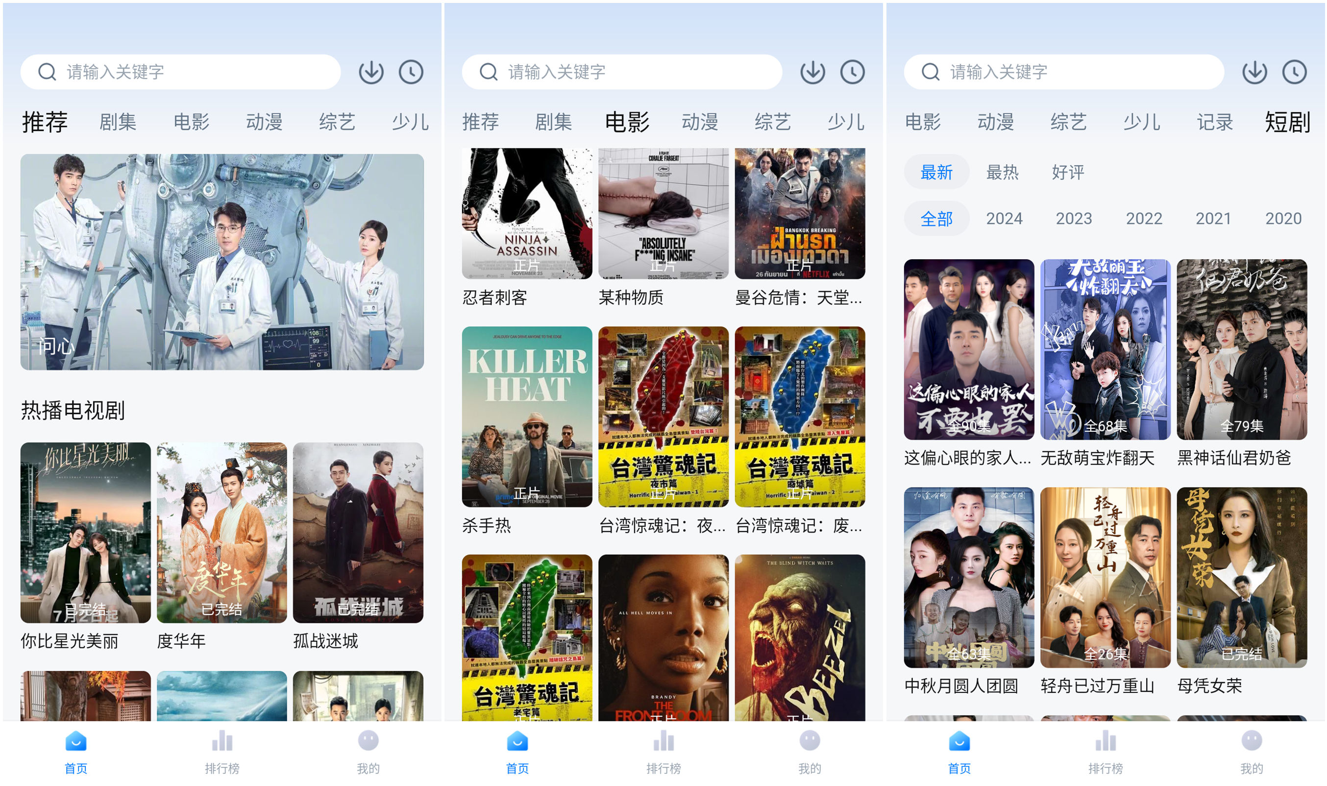Click the search field in the left screen
Viewport: 1327px width, 786px height.
pos(180,72)
